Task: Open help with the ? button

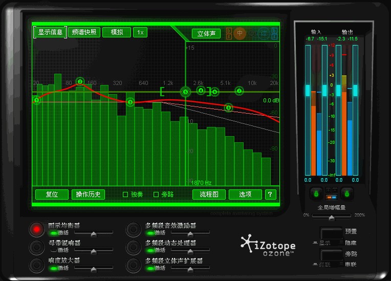Action: coord(271,194)
